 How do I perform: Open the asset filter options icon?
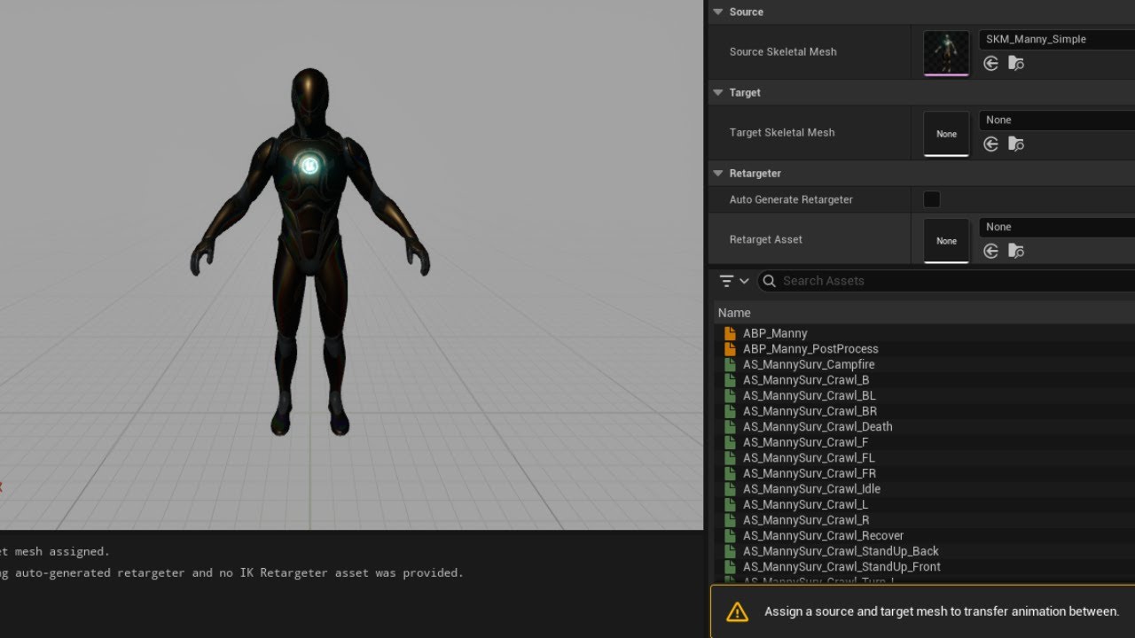click(733, 281)
